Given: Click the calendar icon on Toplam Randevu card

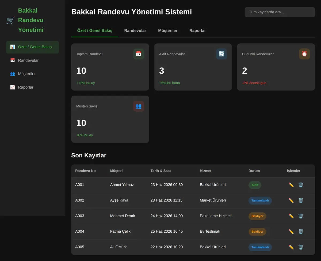Looking at the screenshot, I should [x=139, y=54].
